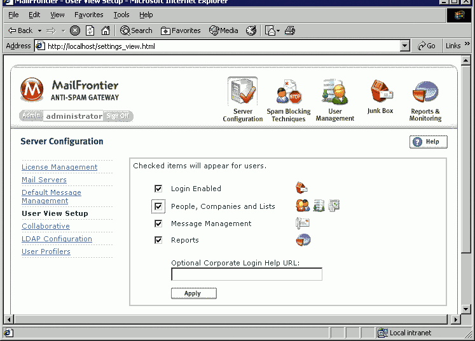Open Mail Servers link
475x341 pixels.
click(44, 180)
